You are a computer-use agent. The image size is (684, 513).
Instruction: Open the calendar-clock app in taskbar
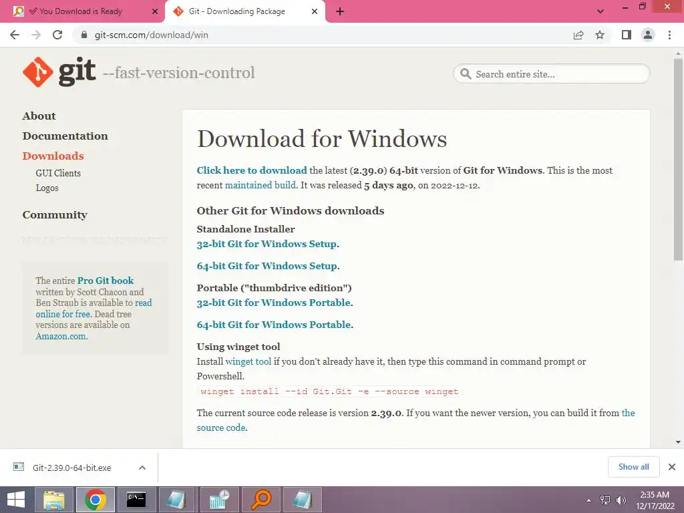pos(219,500)
